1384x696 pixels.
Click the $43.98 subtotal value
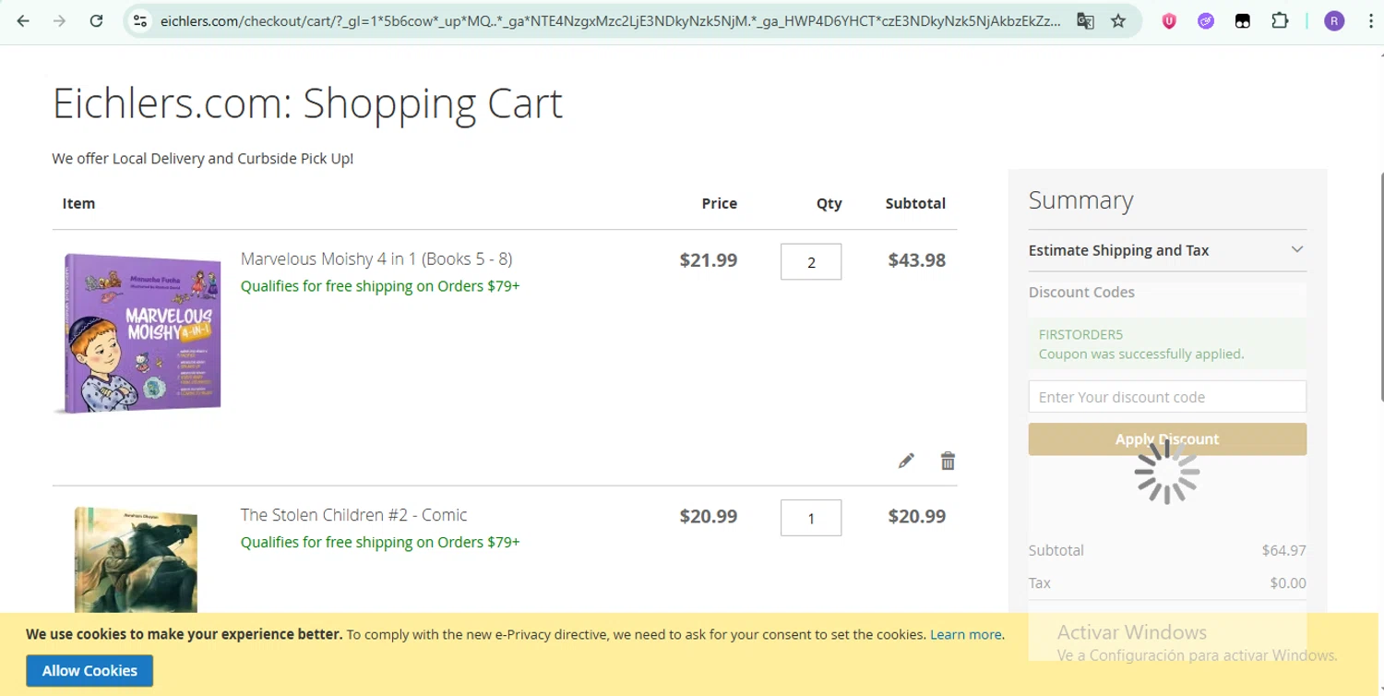pos(916,260)
